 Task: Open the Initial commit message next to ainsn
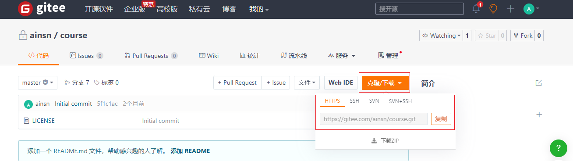click(x=73, y=104)
